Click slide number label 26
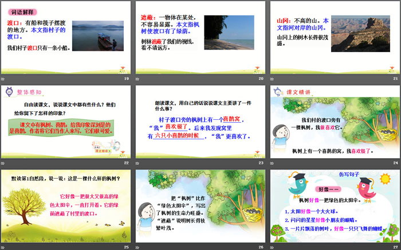The image size is (401, 250). 261,247
